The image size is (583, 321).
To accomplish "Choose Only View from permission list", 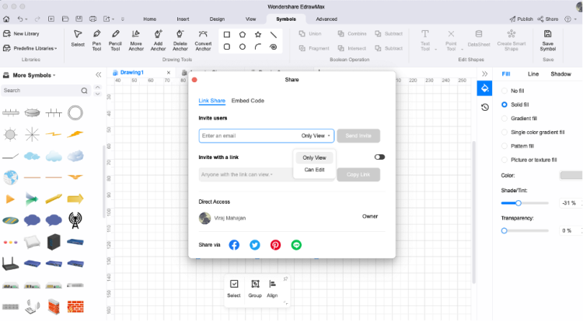I will coord(315,158).
